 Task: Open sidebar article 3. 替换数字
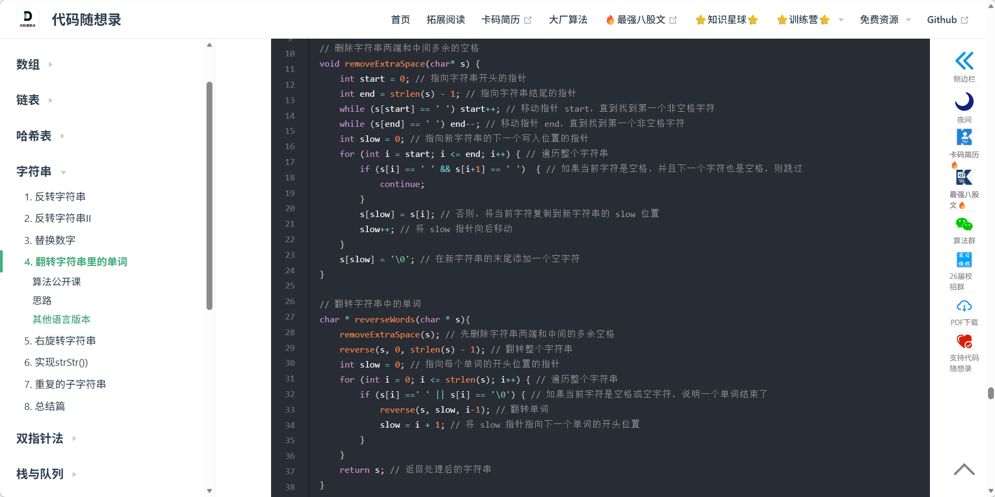49,240
